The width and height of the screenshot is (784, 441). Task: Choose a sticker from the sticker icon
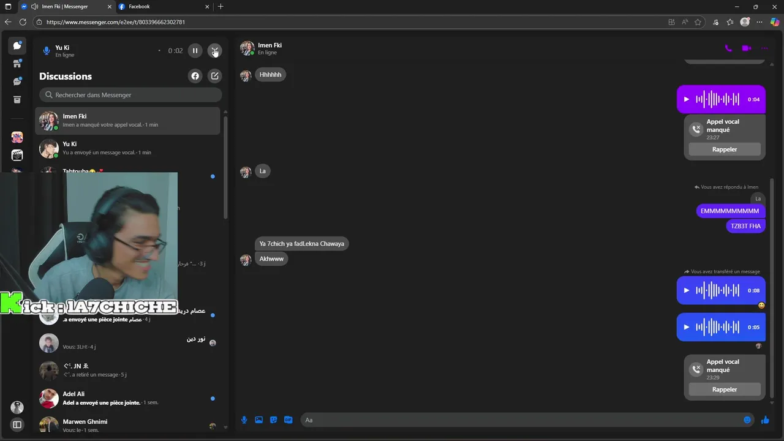(273, 420)
